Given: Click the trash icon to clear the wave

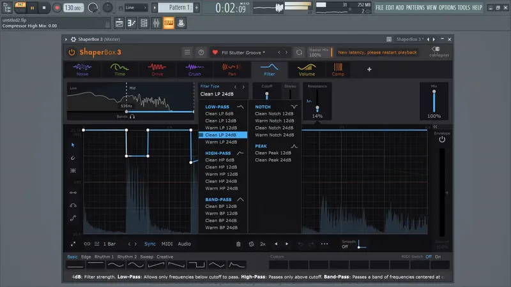Looking at the screenshot, I should (x=238, y=244).
